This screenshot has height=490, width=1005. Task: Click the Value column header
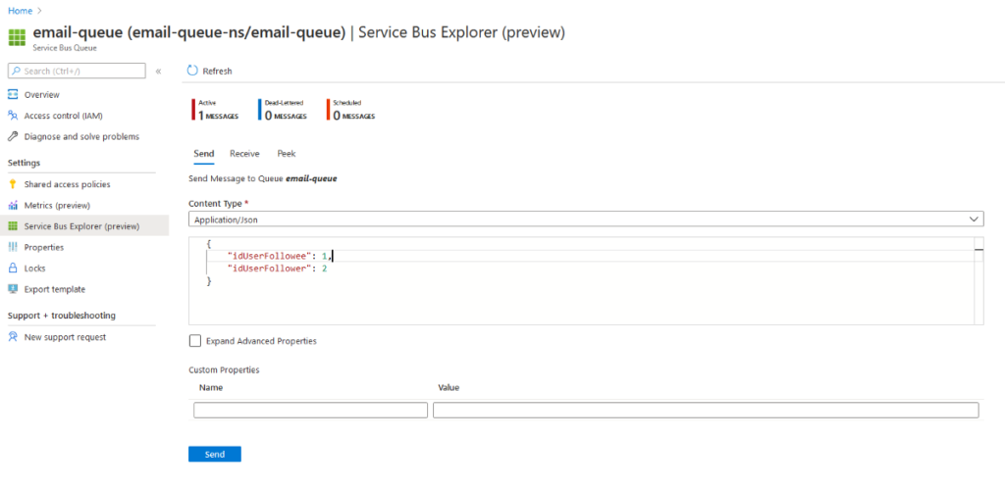[449, 388]
